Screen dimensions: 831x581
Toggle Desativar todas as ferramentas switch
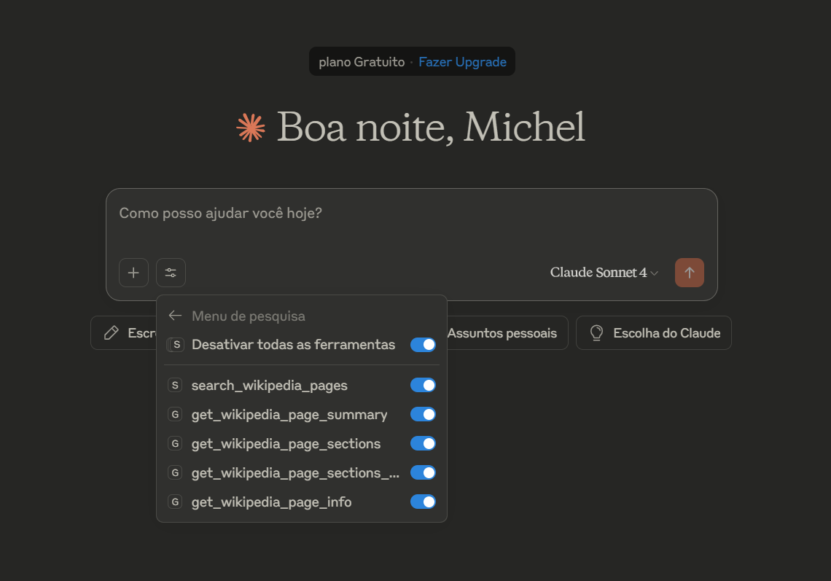(x=423, y=345)
